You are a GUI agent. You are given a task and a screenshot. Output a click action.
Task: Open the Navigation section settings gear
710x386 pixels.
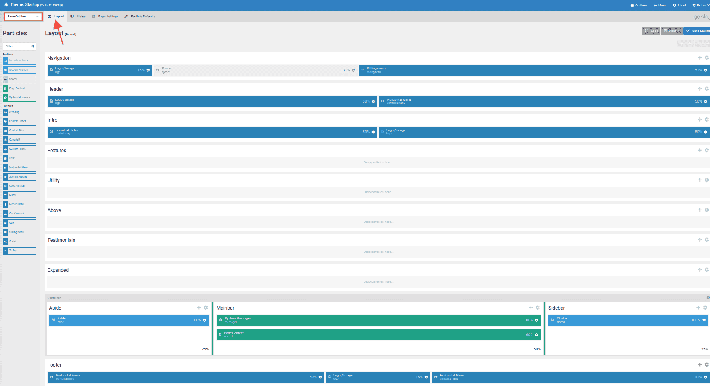[707, 58]
